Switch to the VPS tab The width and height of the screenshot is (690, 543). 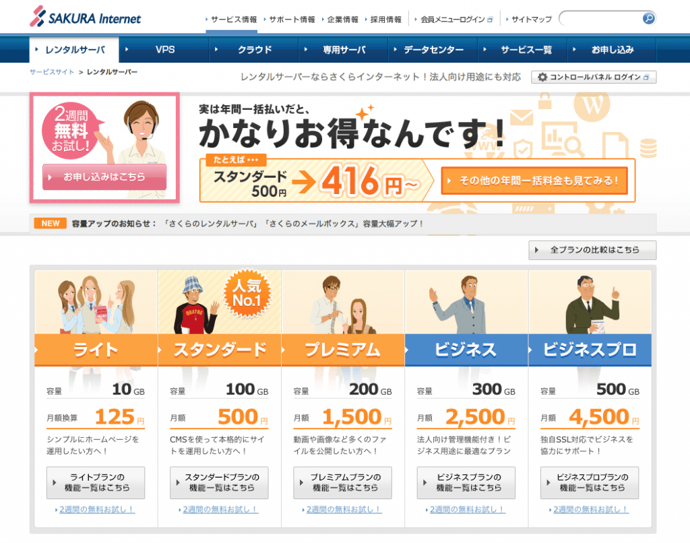[x=164, y=50]
